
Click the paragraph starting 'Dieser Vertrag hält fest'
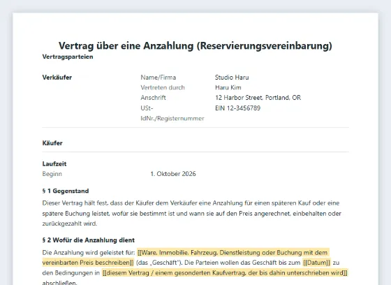(192, 213)
